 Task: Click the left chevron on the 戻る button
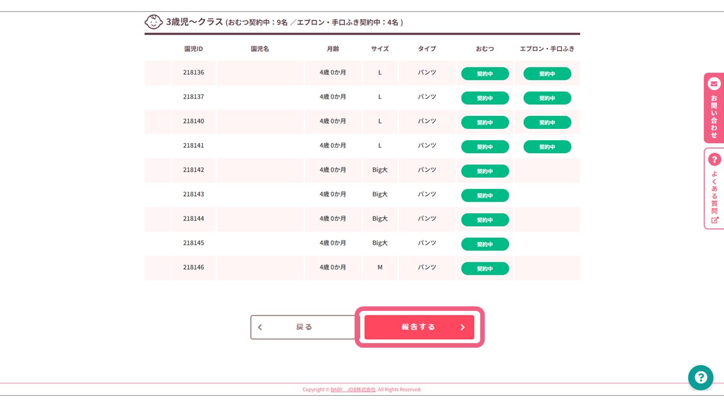click(260, 327)
